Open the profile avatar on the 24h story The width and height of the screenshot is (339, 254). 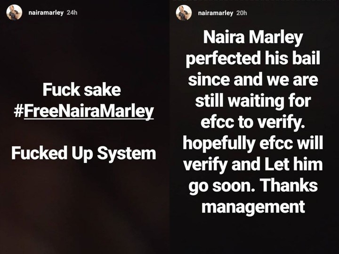click(14, 12)
